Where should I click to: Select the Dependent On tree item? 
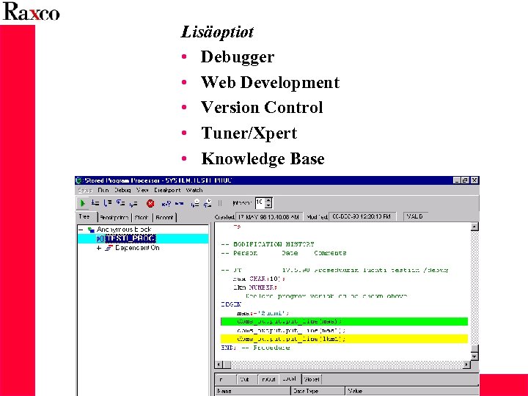[x=137, y=248]
